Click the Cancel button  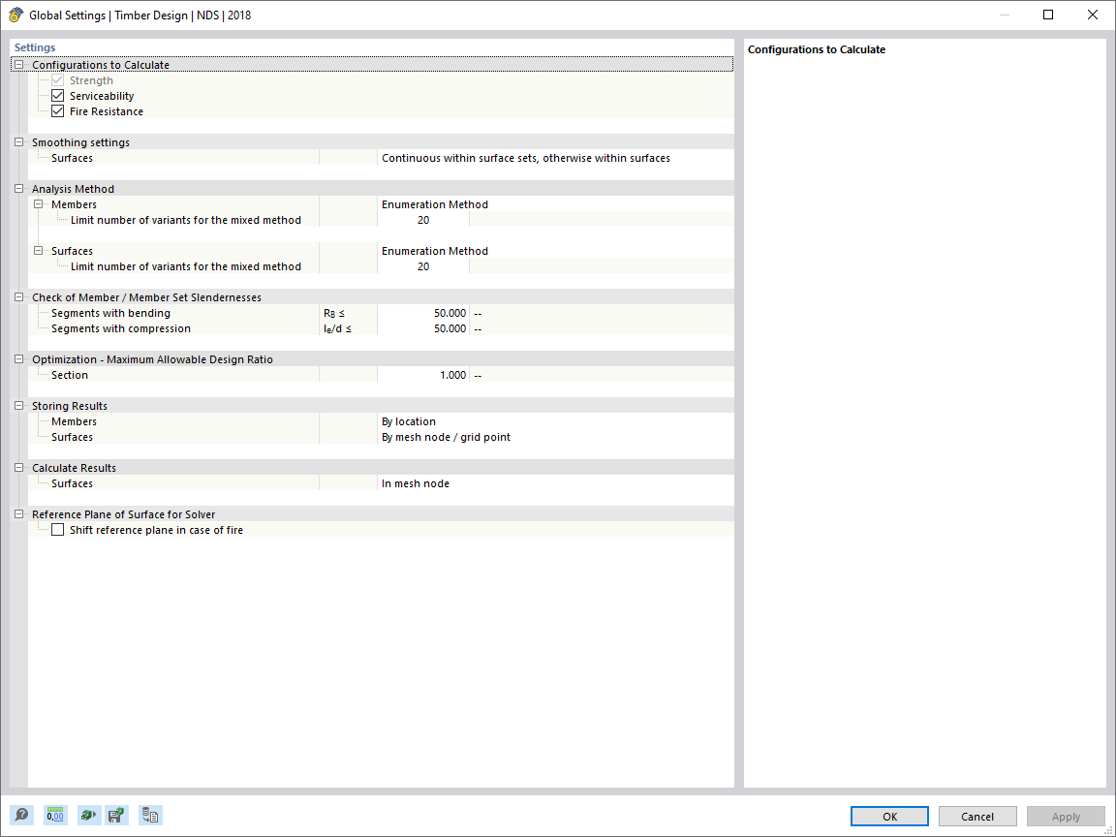[x=977, y=817]
